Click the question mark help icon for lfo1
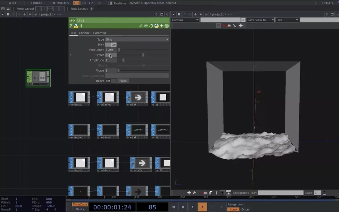Viewport: 339px width, 212px height. tap(71, 26)
